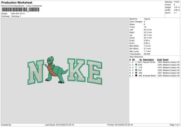
Task: Click the letter N in the design preview
Action: pos(36,72)
